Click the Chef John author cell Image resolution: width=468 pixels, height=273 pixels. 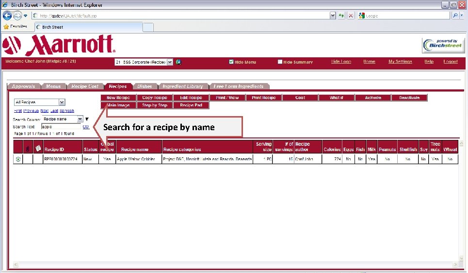point(308,159)
